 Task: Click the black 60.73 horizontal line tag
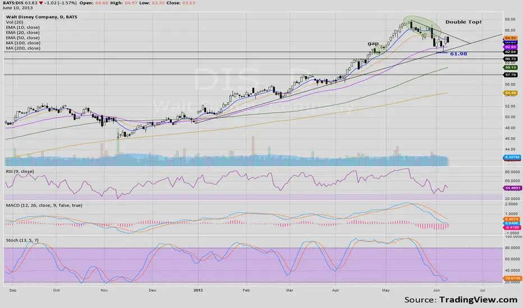(x=510, y=59)
